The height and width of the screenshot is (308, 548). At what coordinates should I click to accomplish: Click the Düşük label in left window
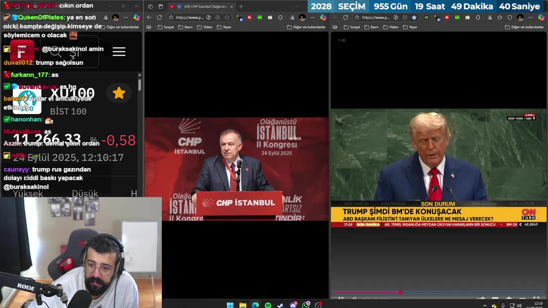[85, 194]
